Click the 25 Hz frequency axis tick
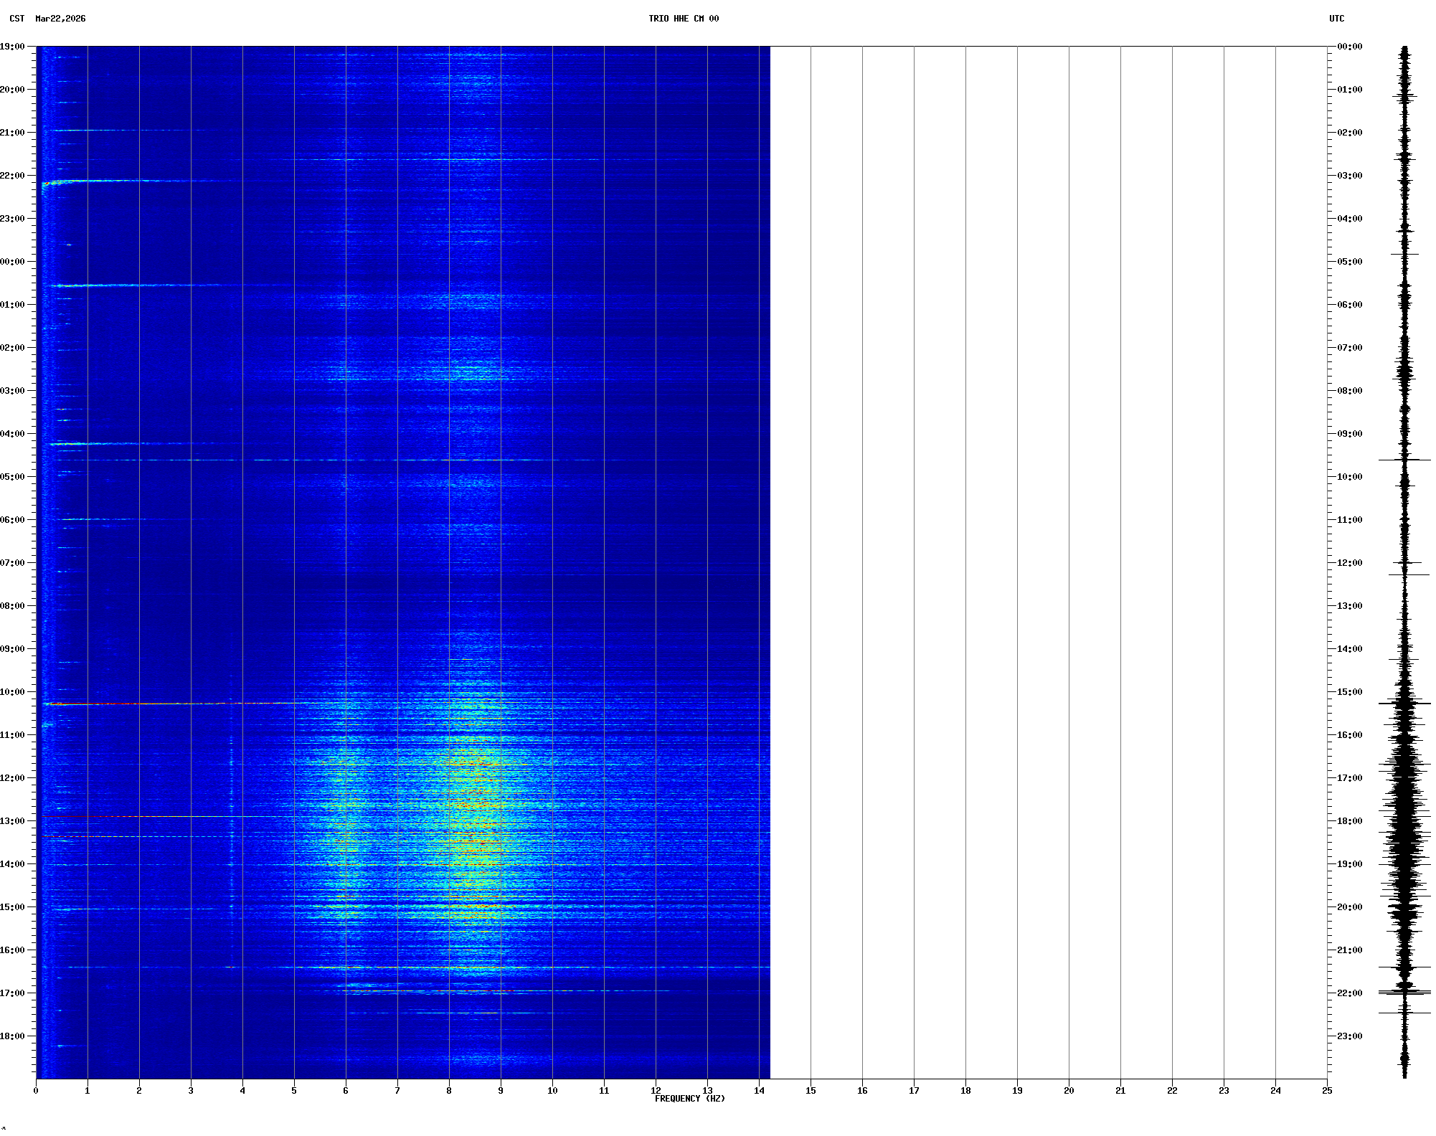The height and width of the screenshot is (1136, 1436). click(x=1327, y=1091)
